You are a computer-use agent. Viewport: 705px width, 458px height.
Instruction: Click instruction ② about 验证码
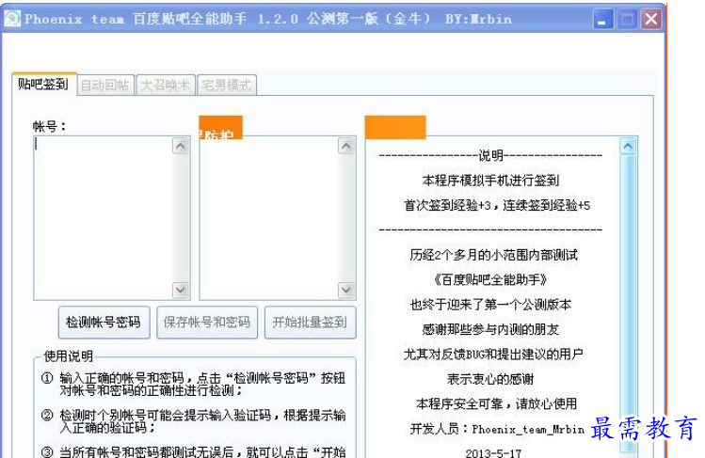coord(193,421)
